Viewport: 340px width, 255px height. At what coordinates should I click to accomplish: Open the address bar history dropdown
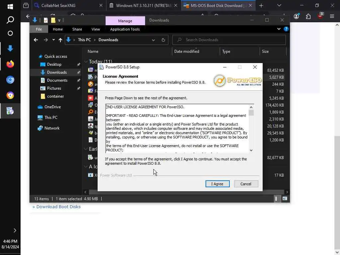point(153,40)
